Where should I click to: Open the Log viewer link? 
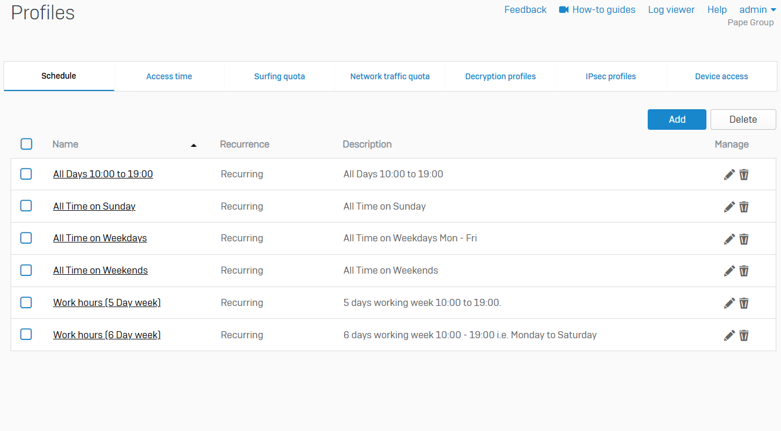click(x=671, y=9)
